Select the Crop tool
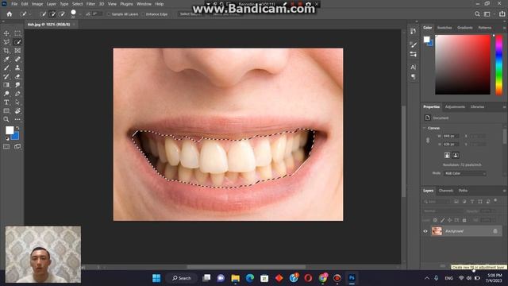 pyautogui.click(x=6, y=51)
